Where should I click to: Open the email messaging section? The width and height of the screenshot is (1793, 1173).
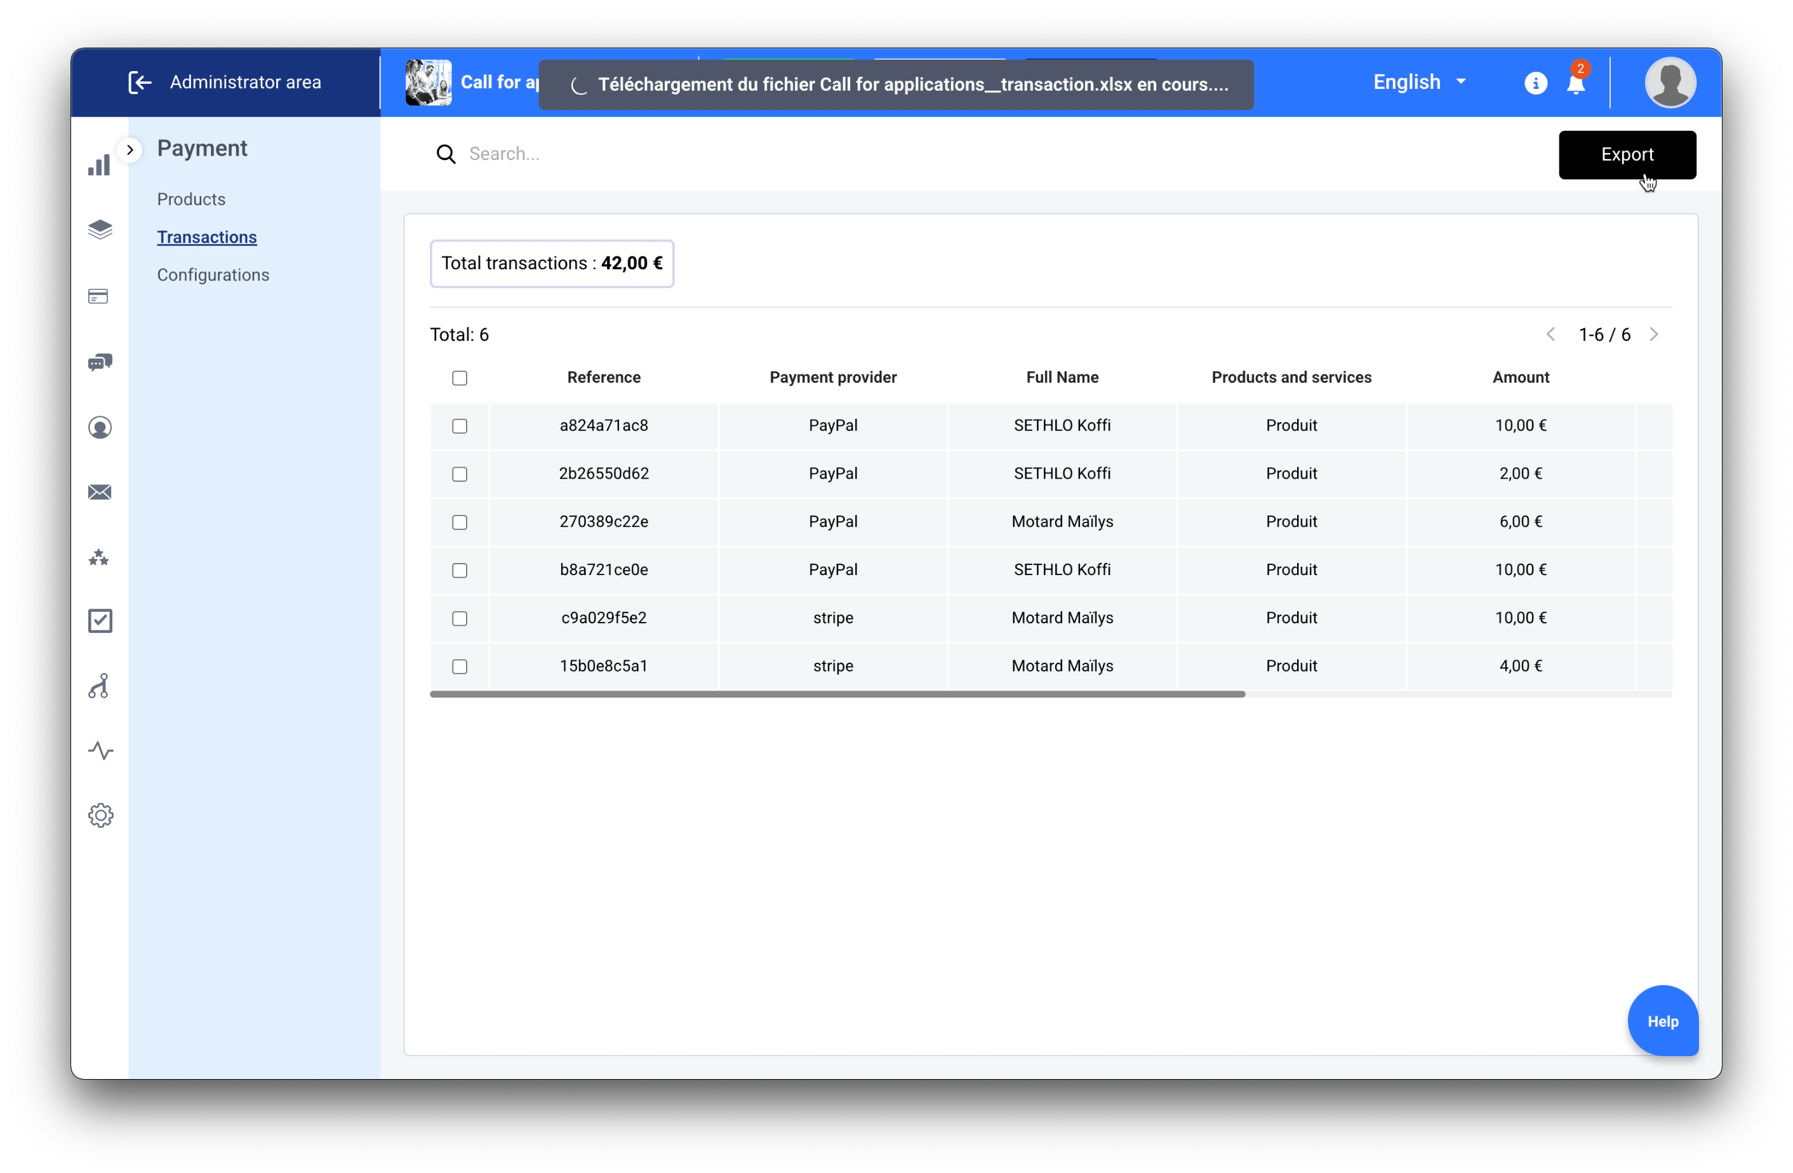tap(100, 492)
